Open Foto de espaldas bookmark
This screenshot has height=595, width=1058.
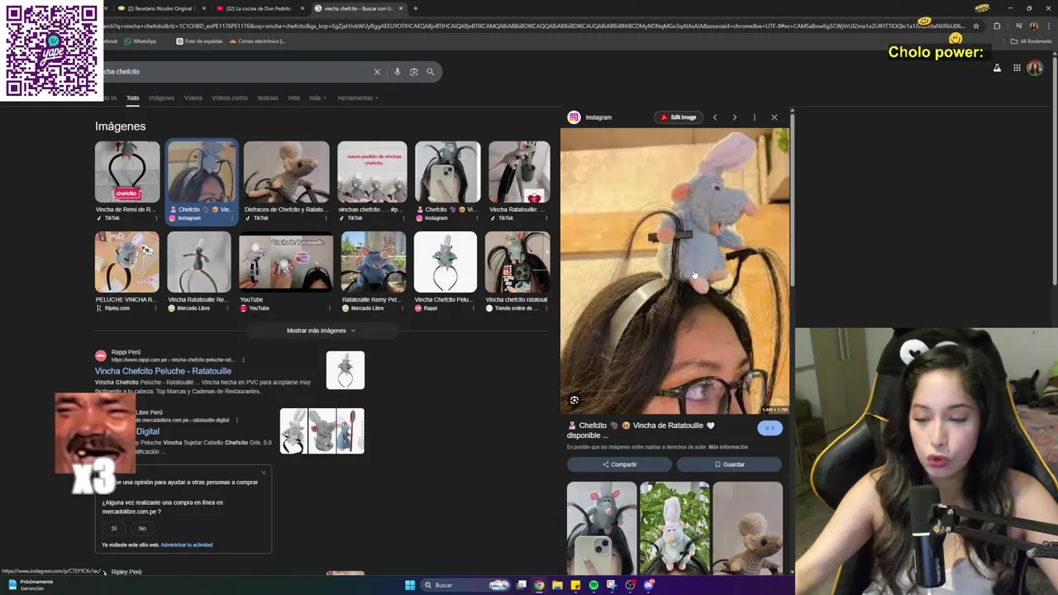coord(199,41)
